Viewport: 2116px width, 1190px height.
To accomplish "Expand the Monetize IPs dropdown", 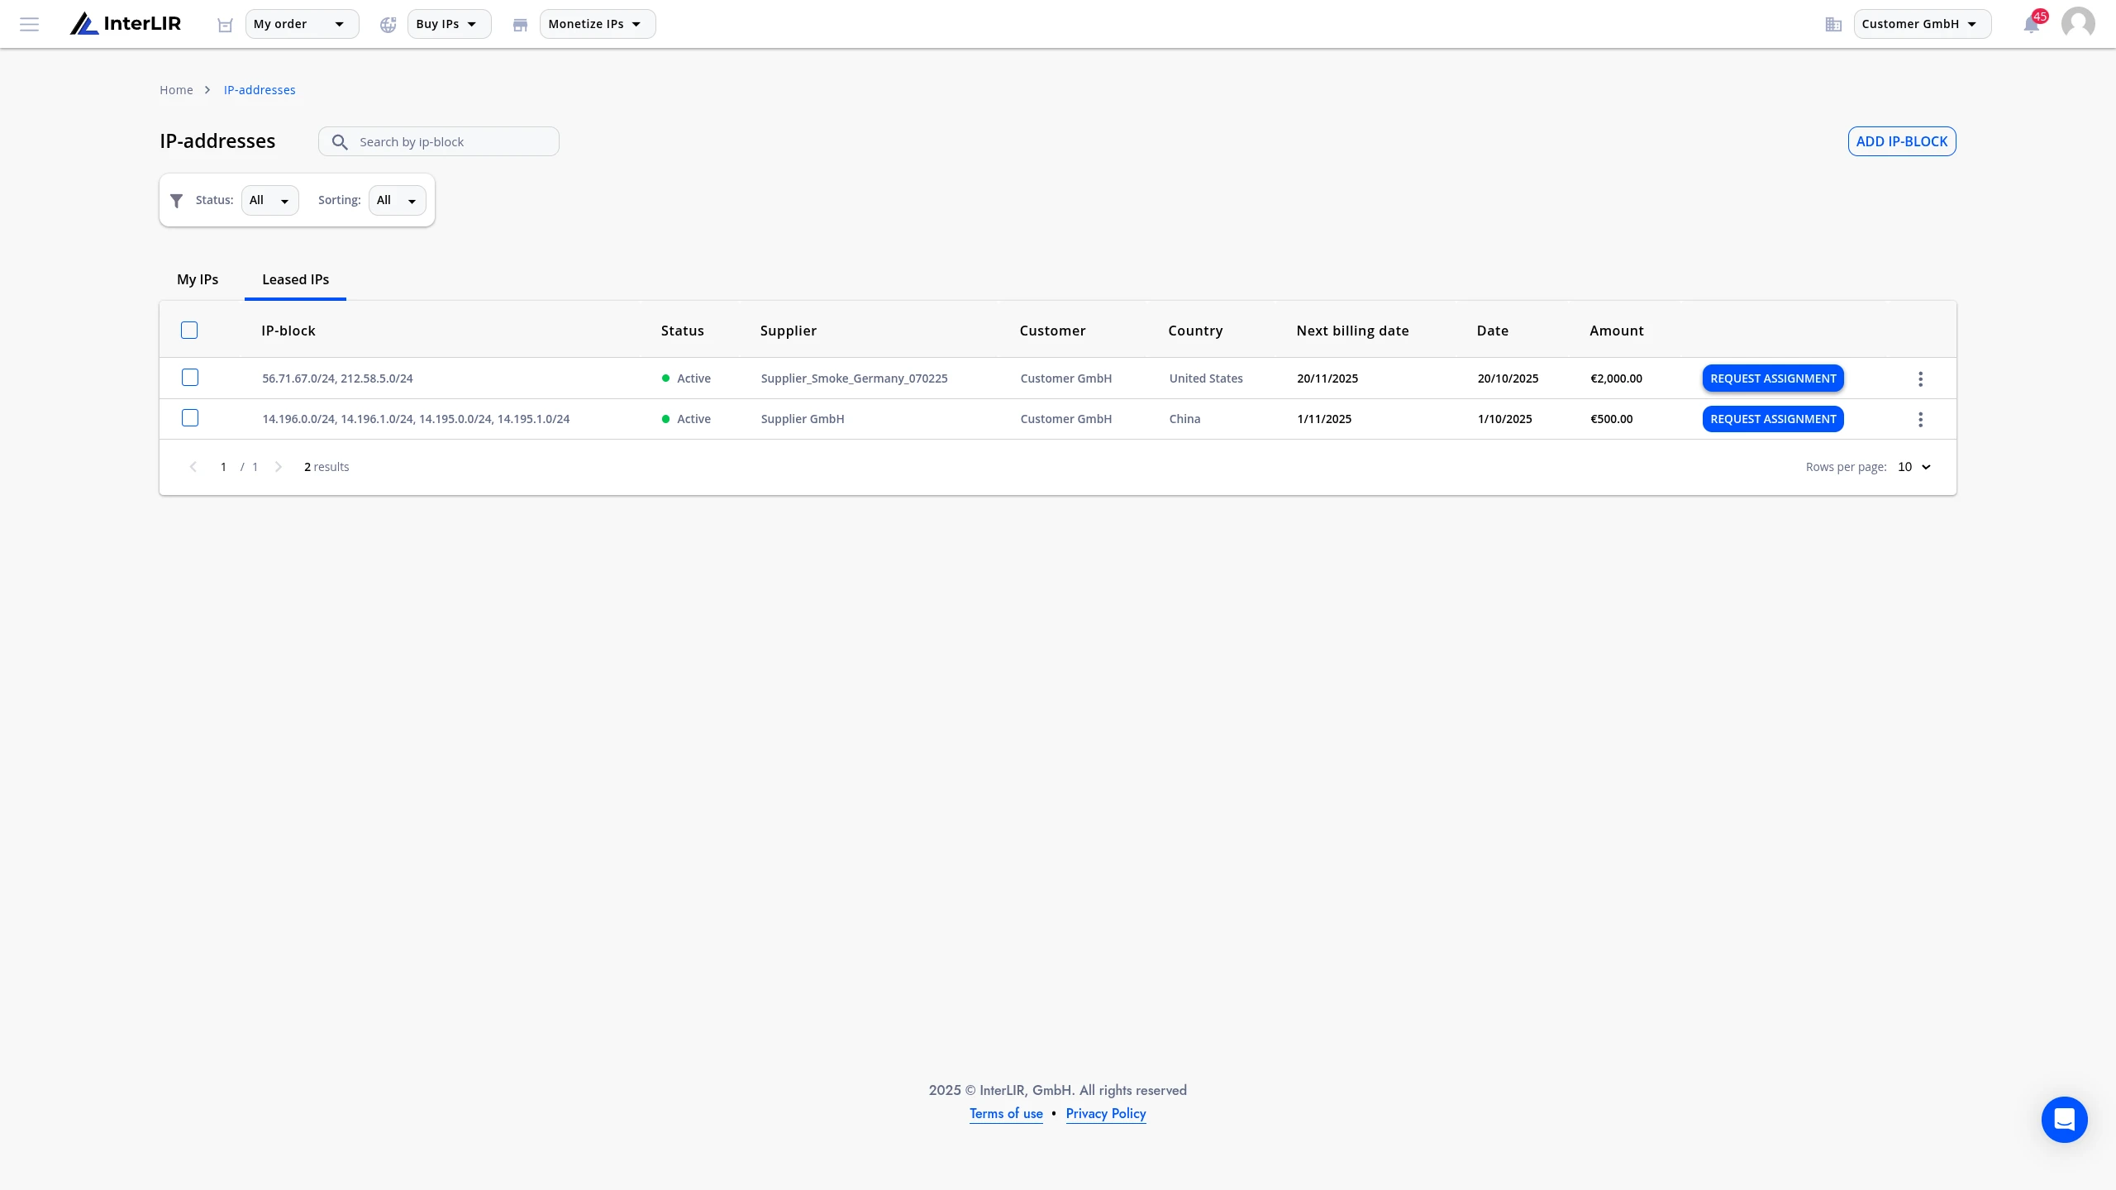I will click(598, 24).
